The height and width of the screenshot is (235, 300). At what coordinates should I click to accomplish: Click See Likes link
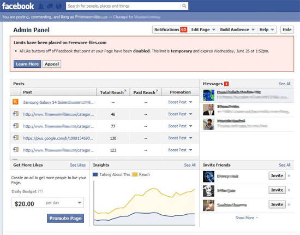click(77, 165)
